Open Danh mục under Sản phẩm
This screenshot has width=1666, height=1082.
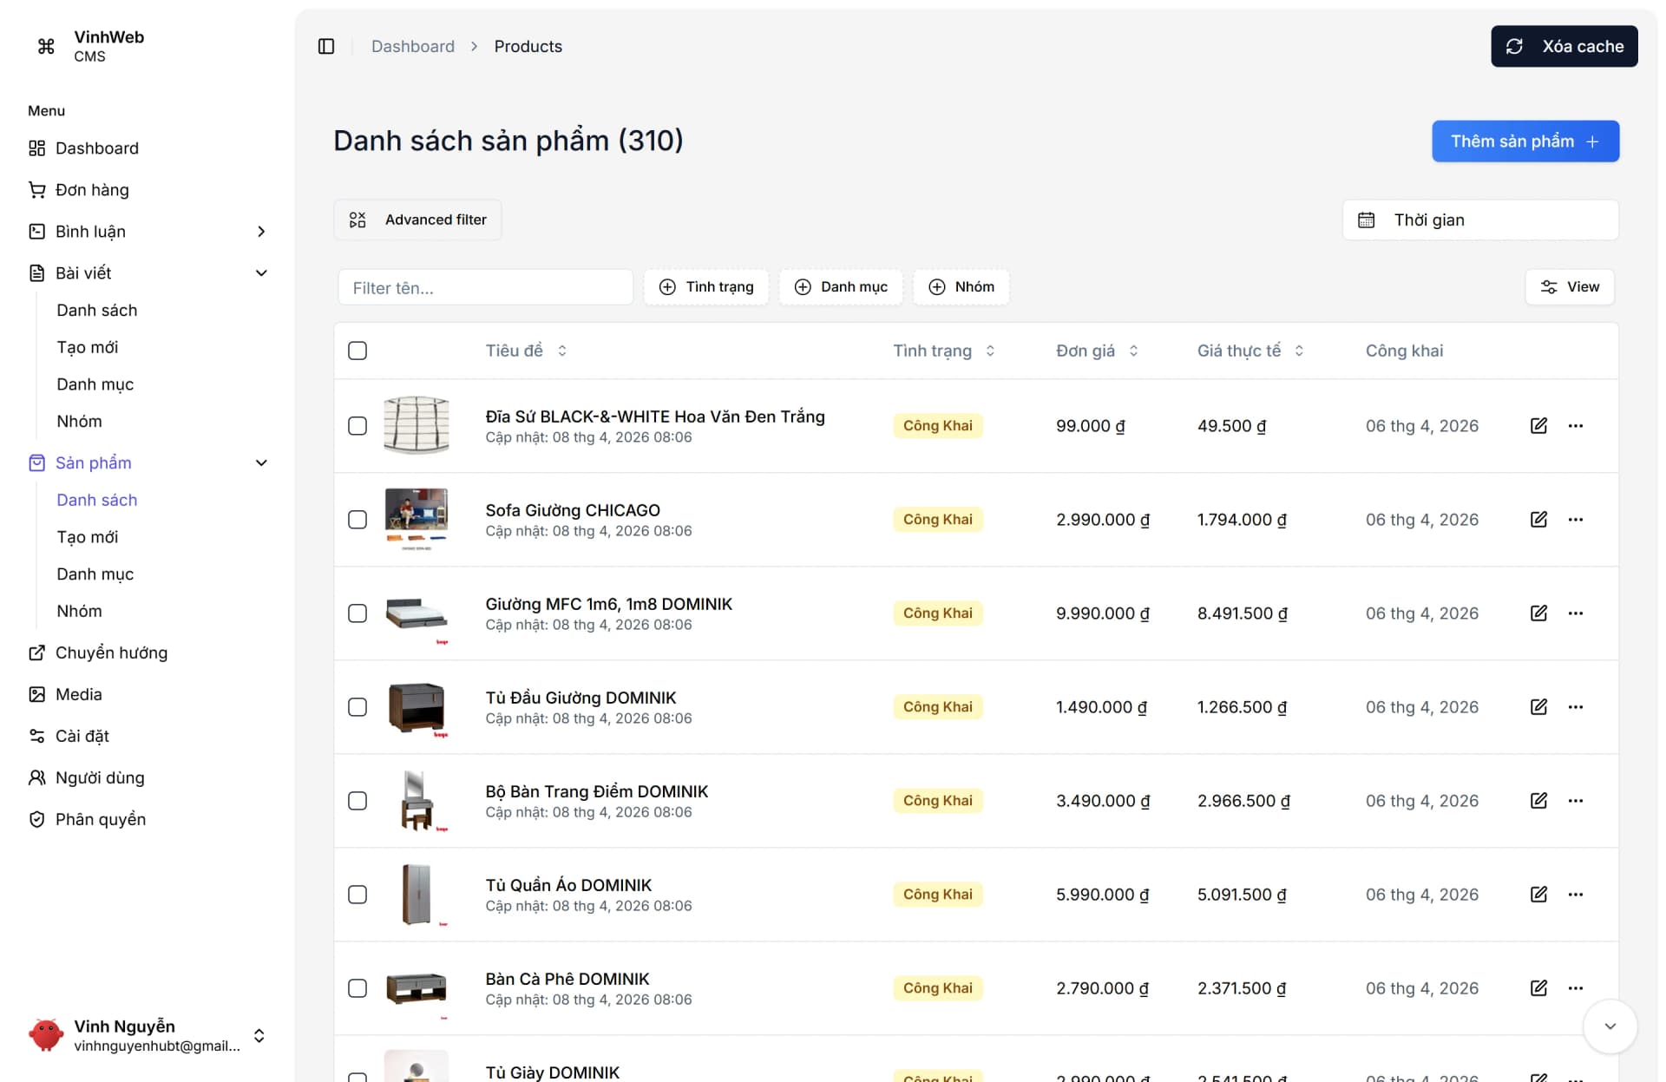(95, 574)
